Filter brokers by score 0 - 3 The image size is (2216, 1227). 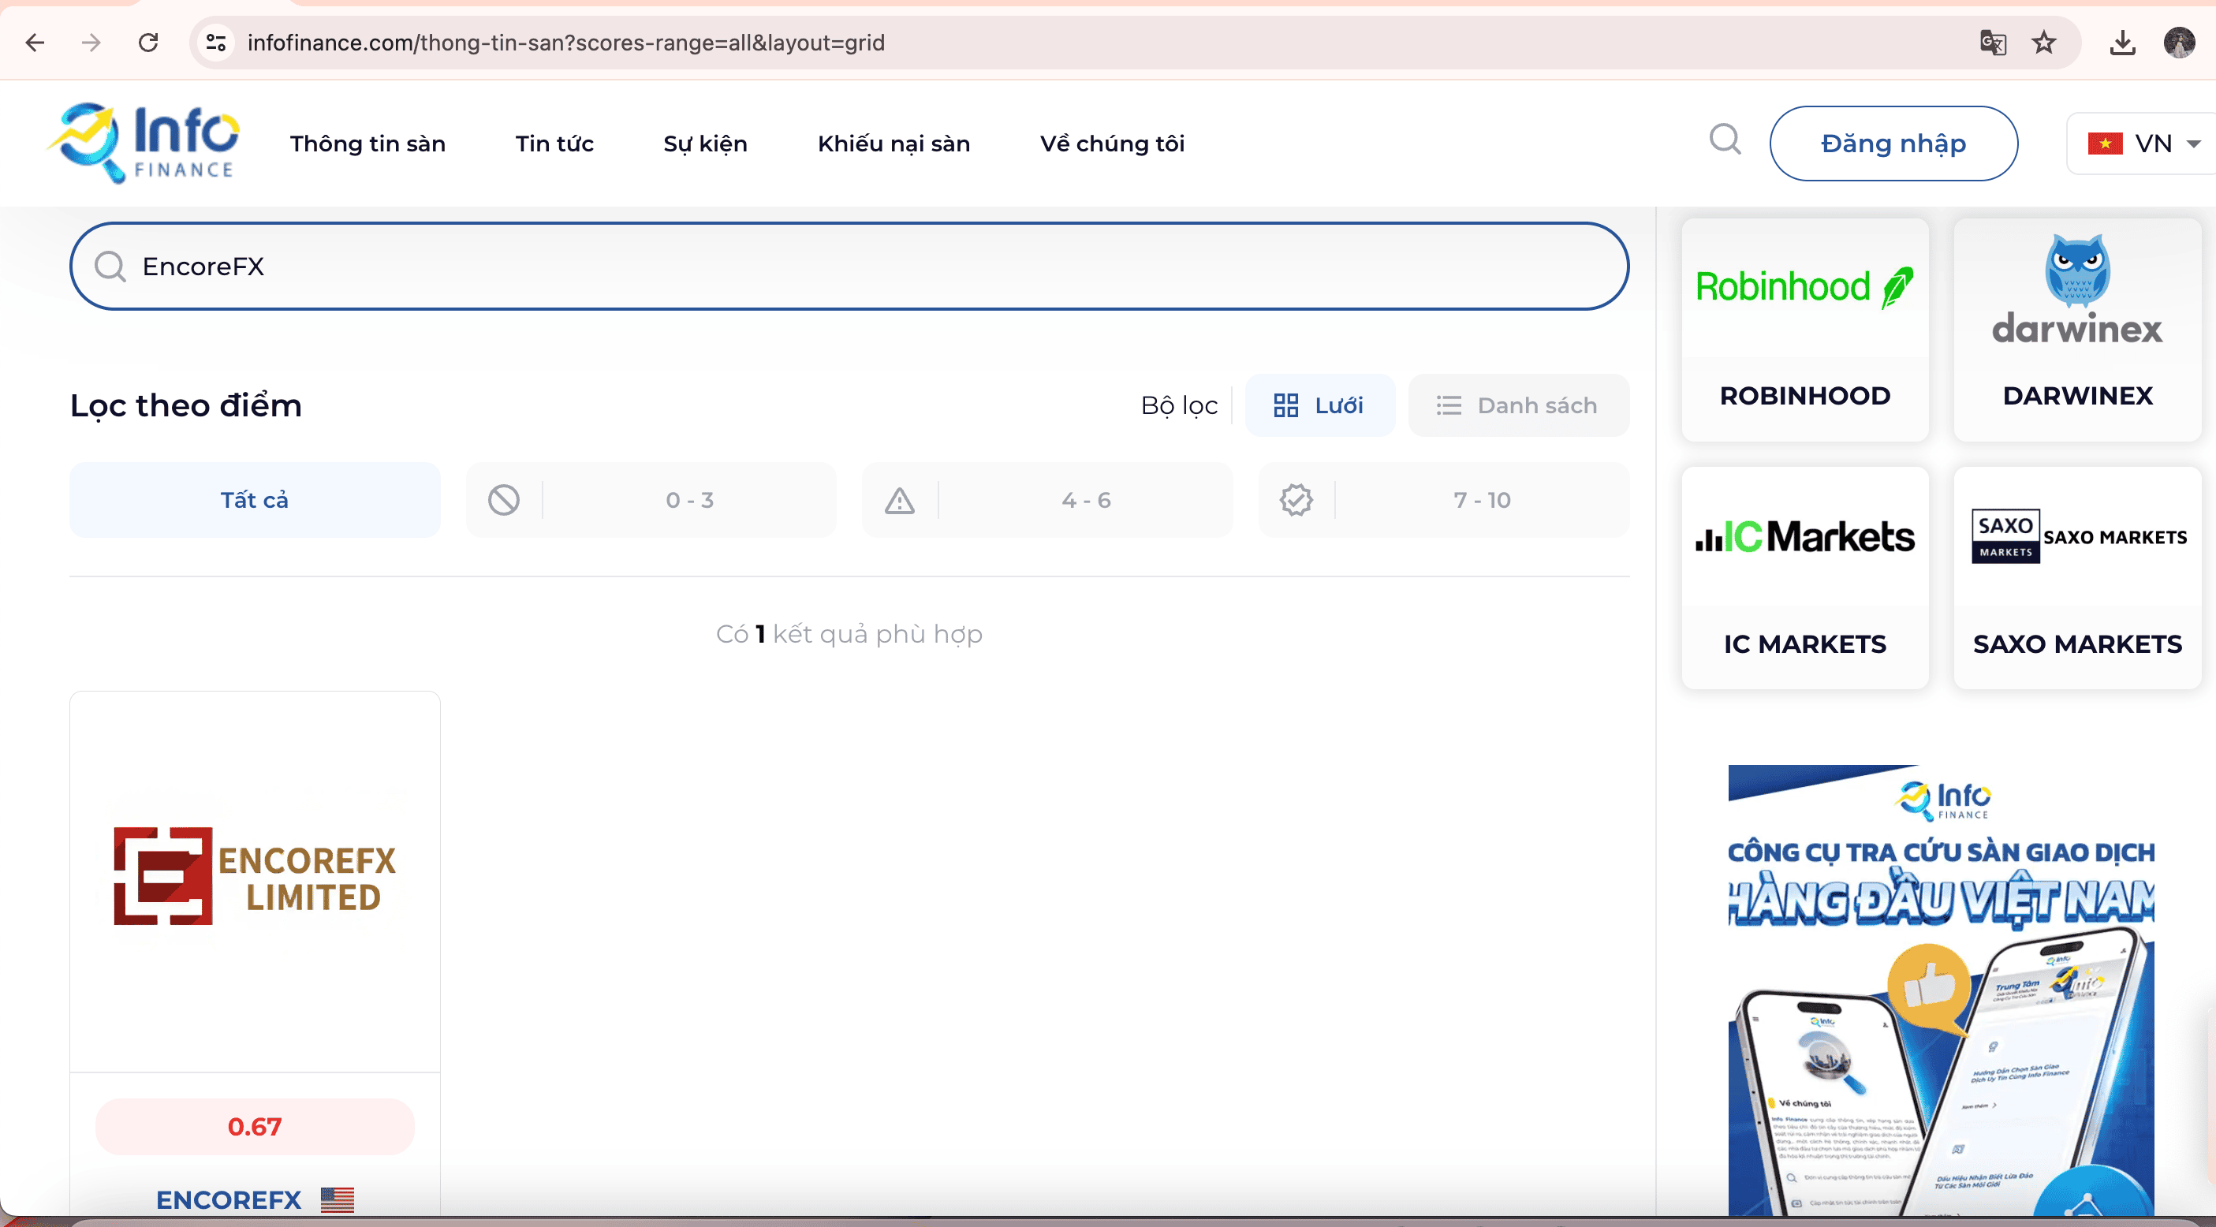pyautogui.click(x=651, y=500)
